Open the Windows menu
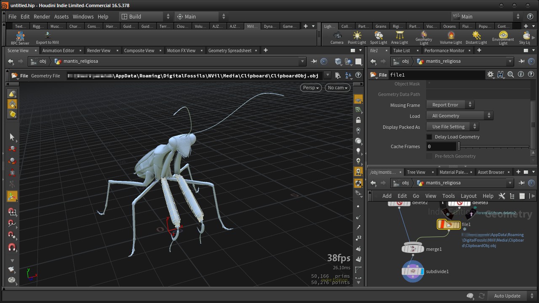Screen dimensions: 539x303 pyautogui.click(x=83, y=16)
